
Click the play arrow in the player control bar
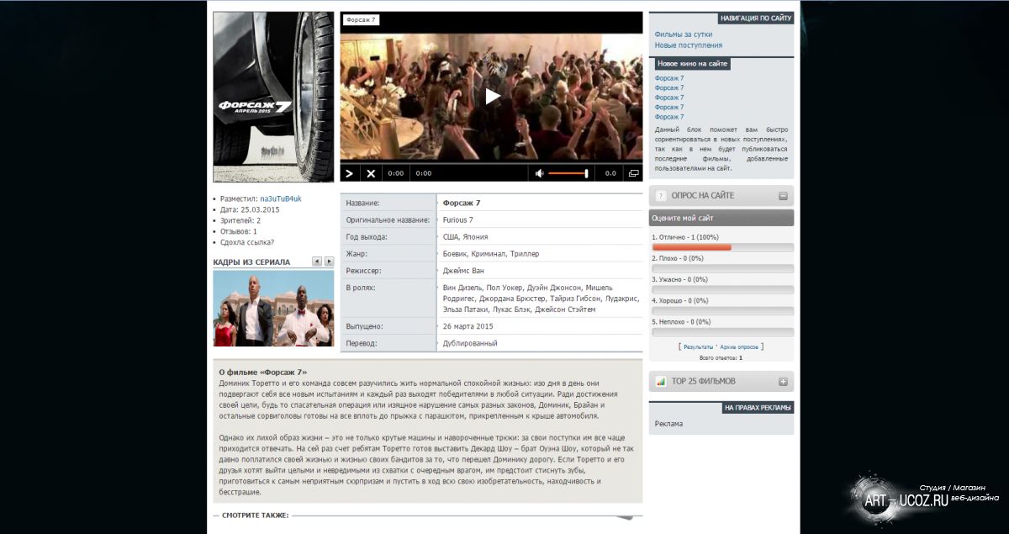351,173
